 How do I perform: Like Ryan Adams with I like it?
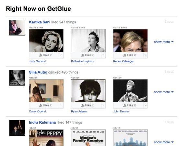coord(86,105)
